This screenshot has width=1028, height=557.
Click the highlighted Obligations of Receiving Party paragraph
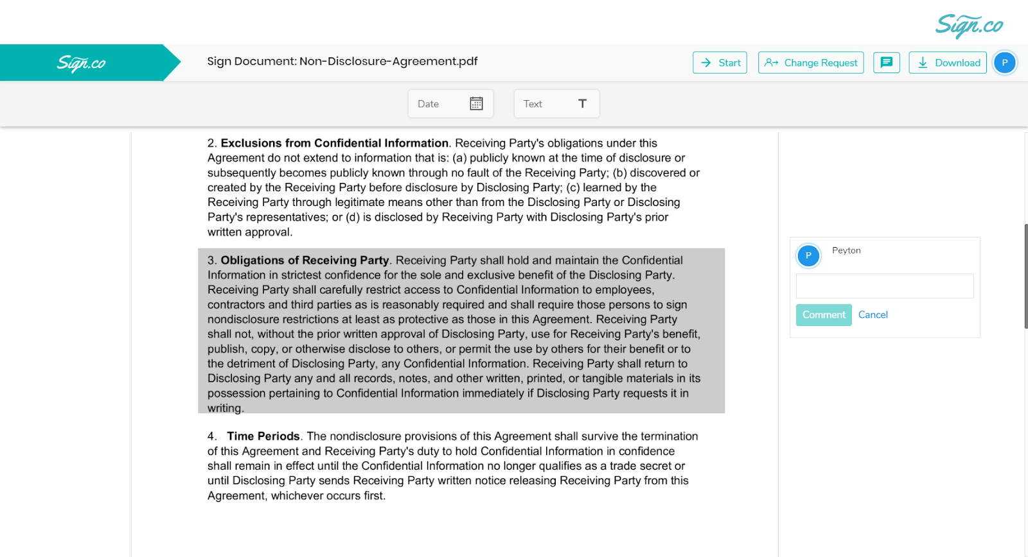point(461,331)
